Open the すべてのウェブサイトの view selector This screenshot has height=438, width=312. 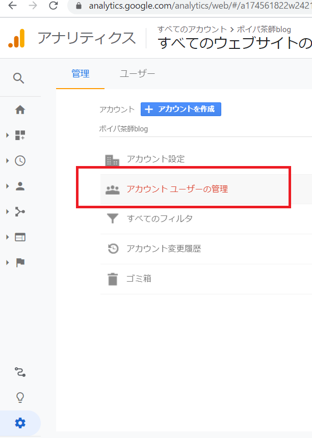coord(235,43)
